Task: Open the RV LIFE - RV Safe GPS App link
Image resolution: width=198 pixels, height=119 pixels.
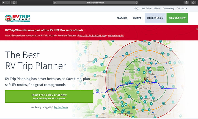Action: [x=92, y=36]
